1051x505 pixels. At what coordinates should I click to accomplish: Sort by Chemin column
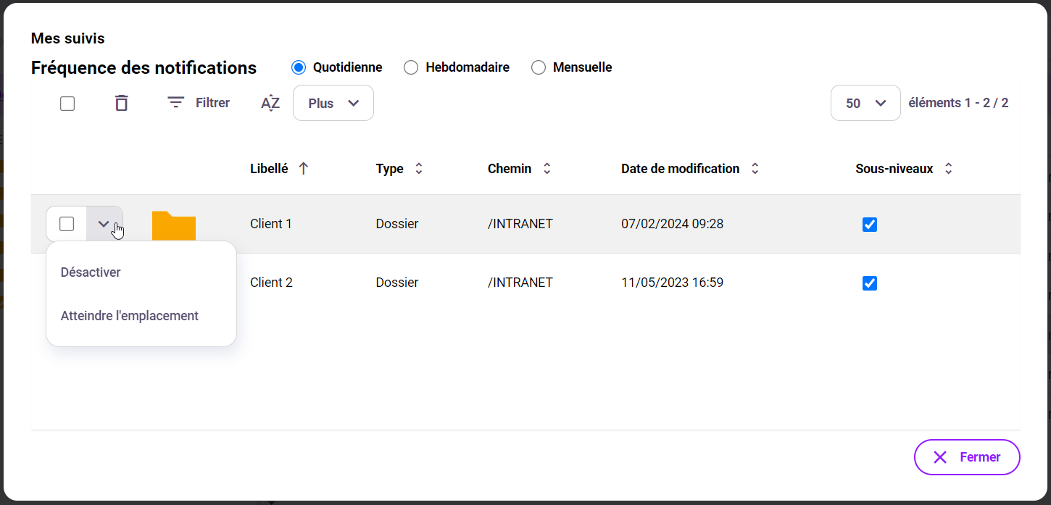pos(547,169)
